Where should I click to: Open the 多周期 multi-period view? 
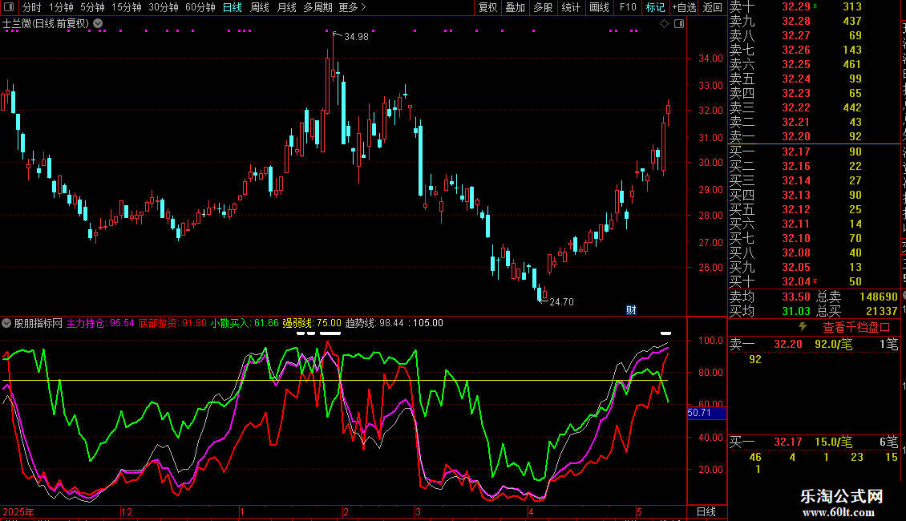318,7
